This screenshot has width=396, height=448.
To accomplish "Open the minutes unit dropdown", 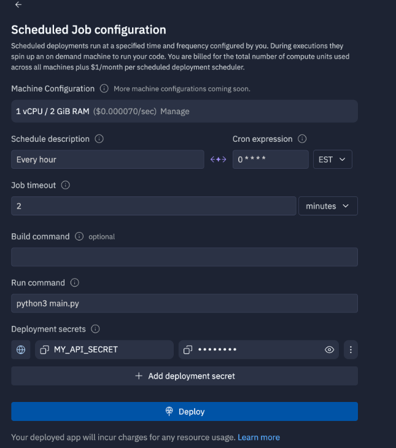I will click(x=327, y=206).
